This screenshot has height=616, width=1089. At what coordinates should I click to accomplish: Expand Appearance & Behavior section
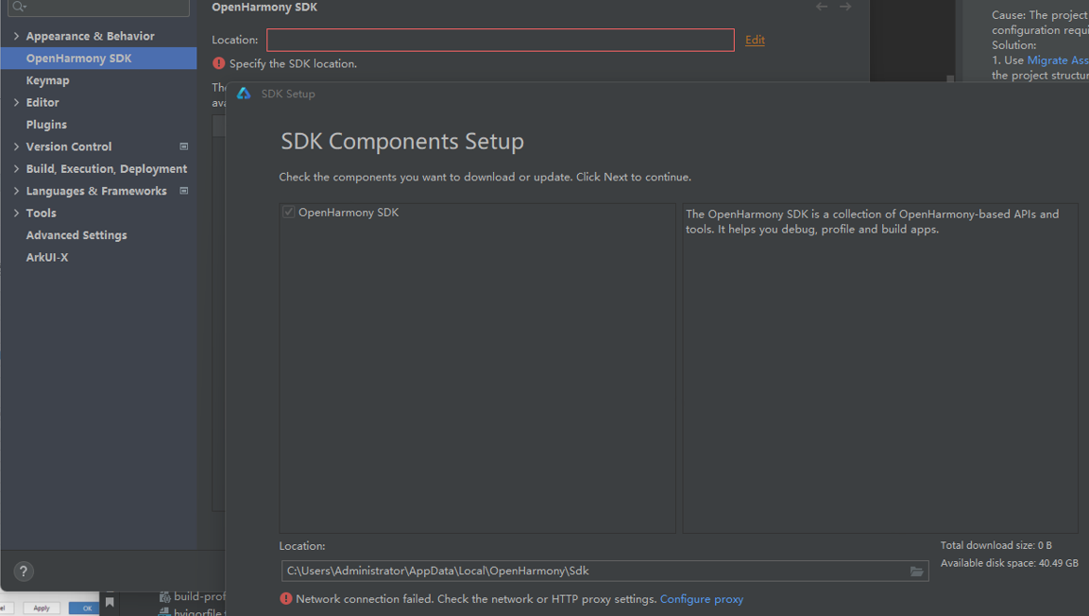(x=16, y=36)
